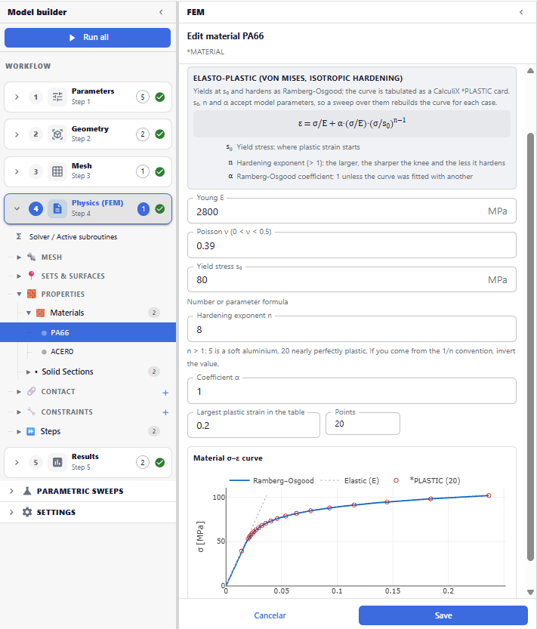The height and width of the screenshot is (629, 537).
Task: Click the Solid Sections count badge
Action: 154,372
